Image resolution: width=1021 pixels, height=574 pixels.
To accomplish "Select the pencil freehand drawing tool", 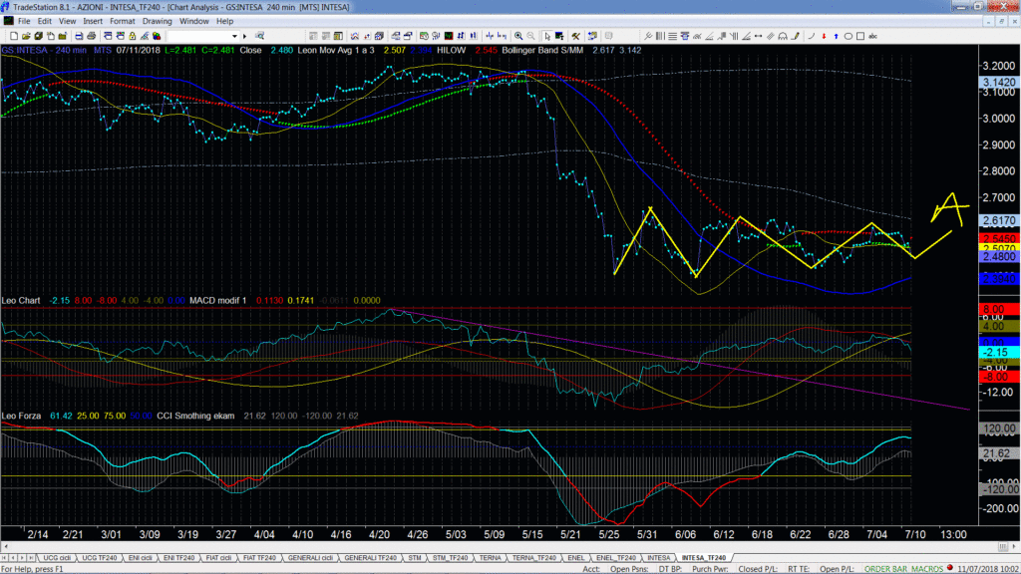I will tap(795, 36).
